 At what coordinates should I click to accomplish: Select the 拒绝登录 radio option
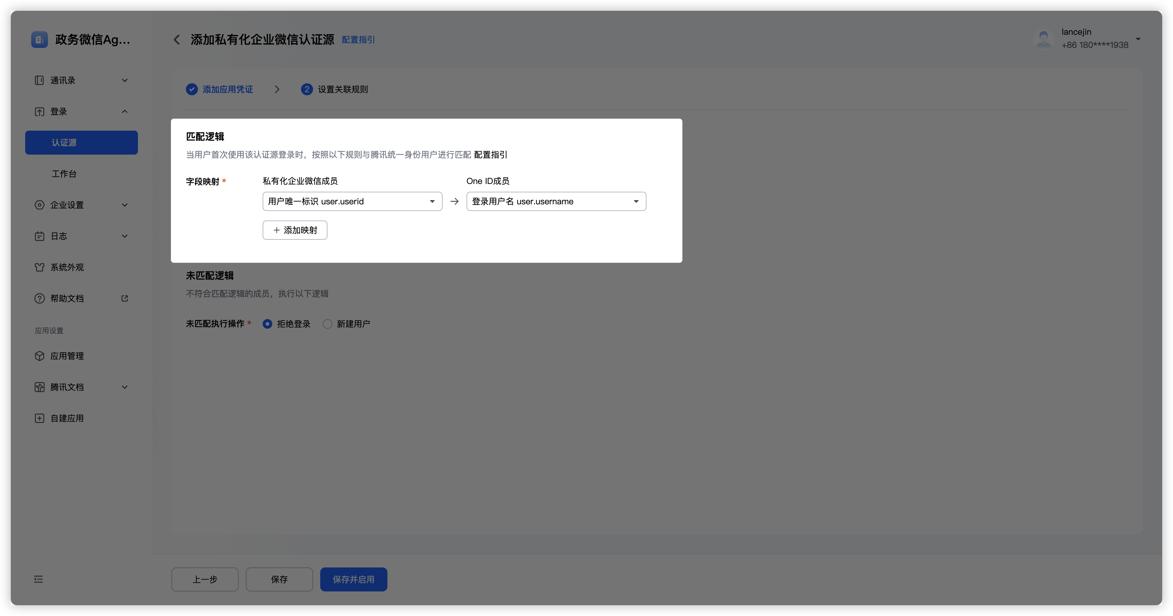[268, 324]
